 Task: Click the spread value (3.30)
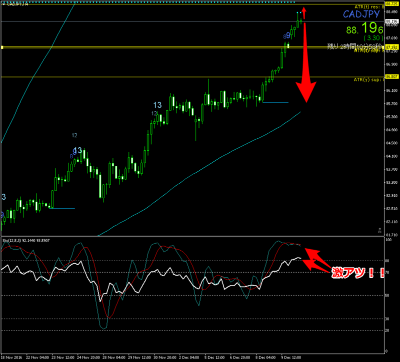373,38
